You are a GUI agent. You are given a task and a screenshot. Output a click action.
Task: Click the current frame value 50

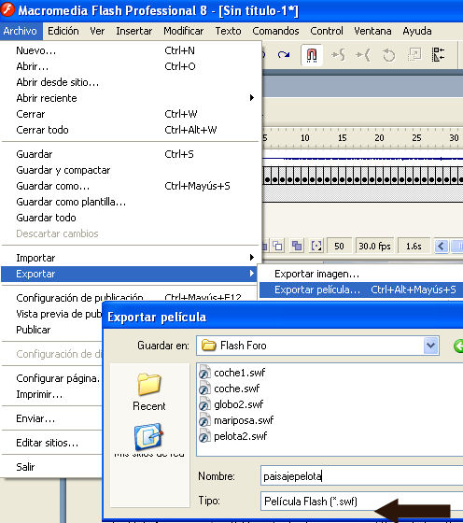(x=339, y=247)
